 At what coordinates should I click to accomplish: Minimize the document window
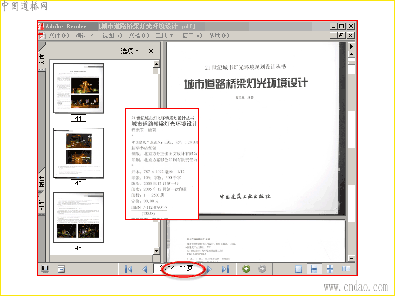coord(333,36)
